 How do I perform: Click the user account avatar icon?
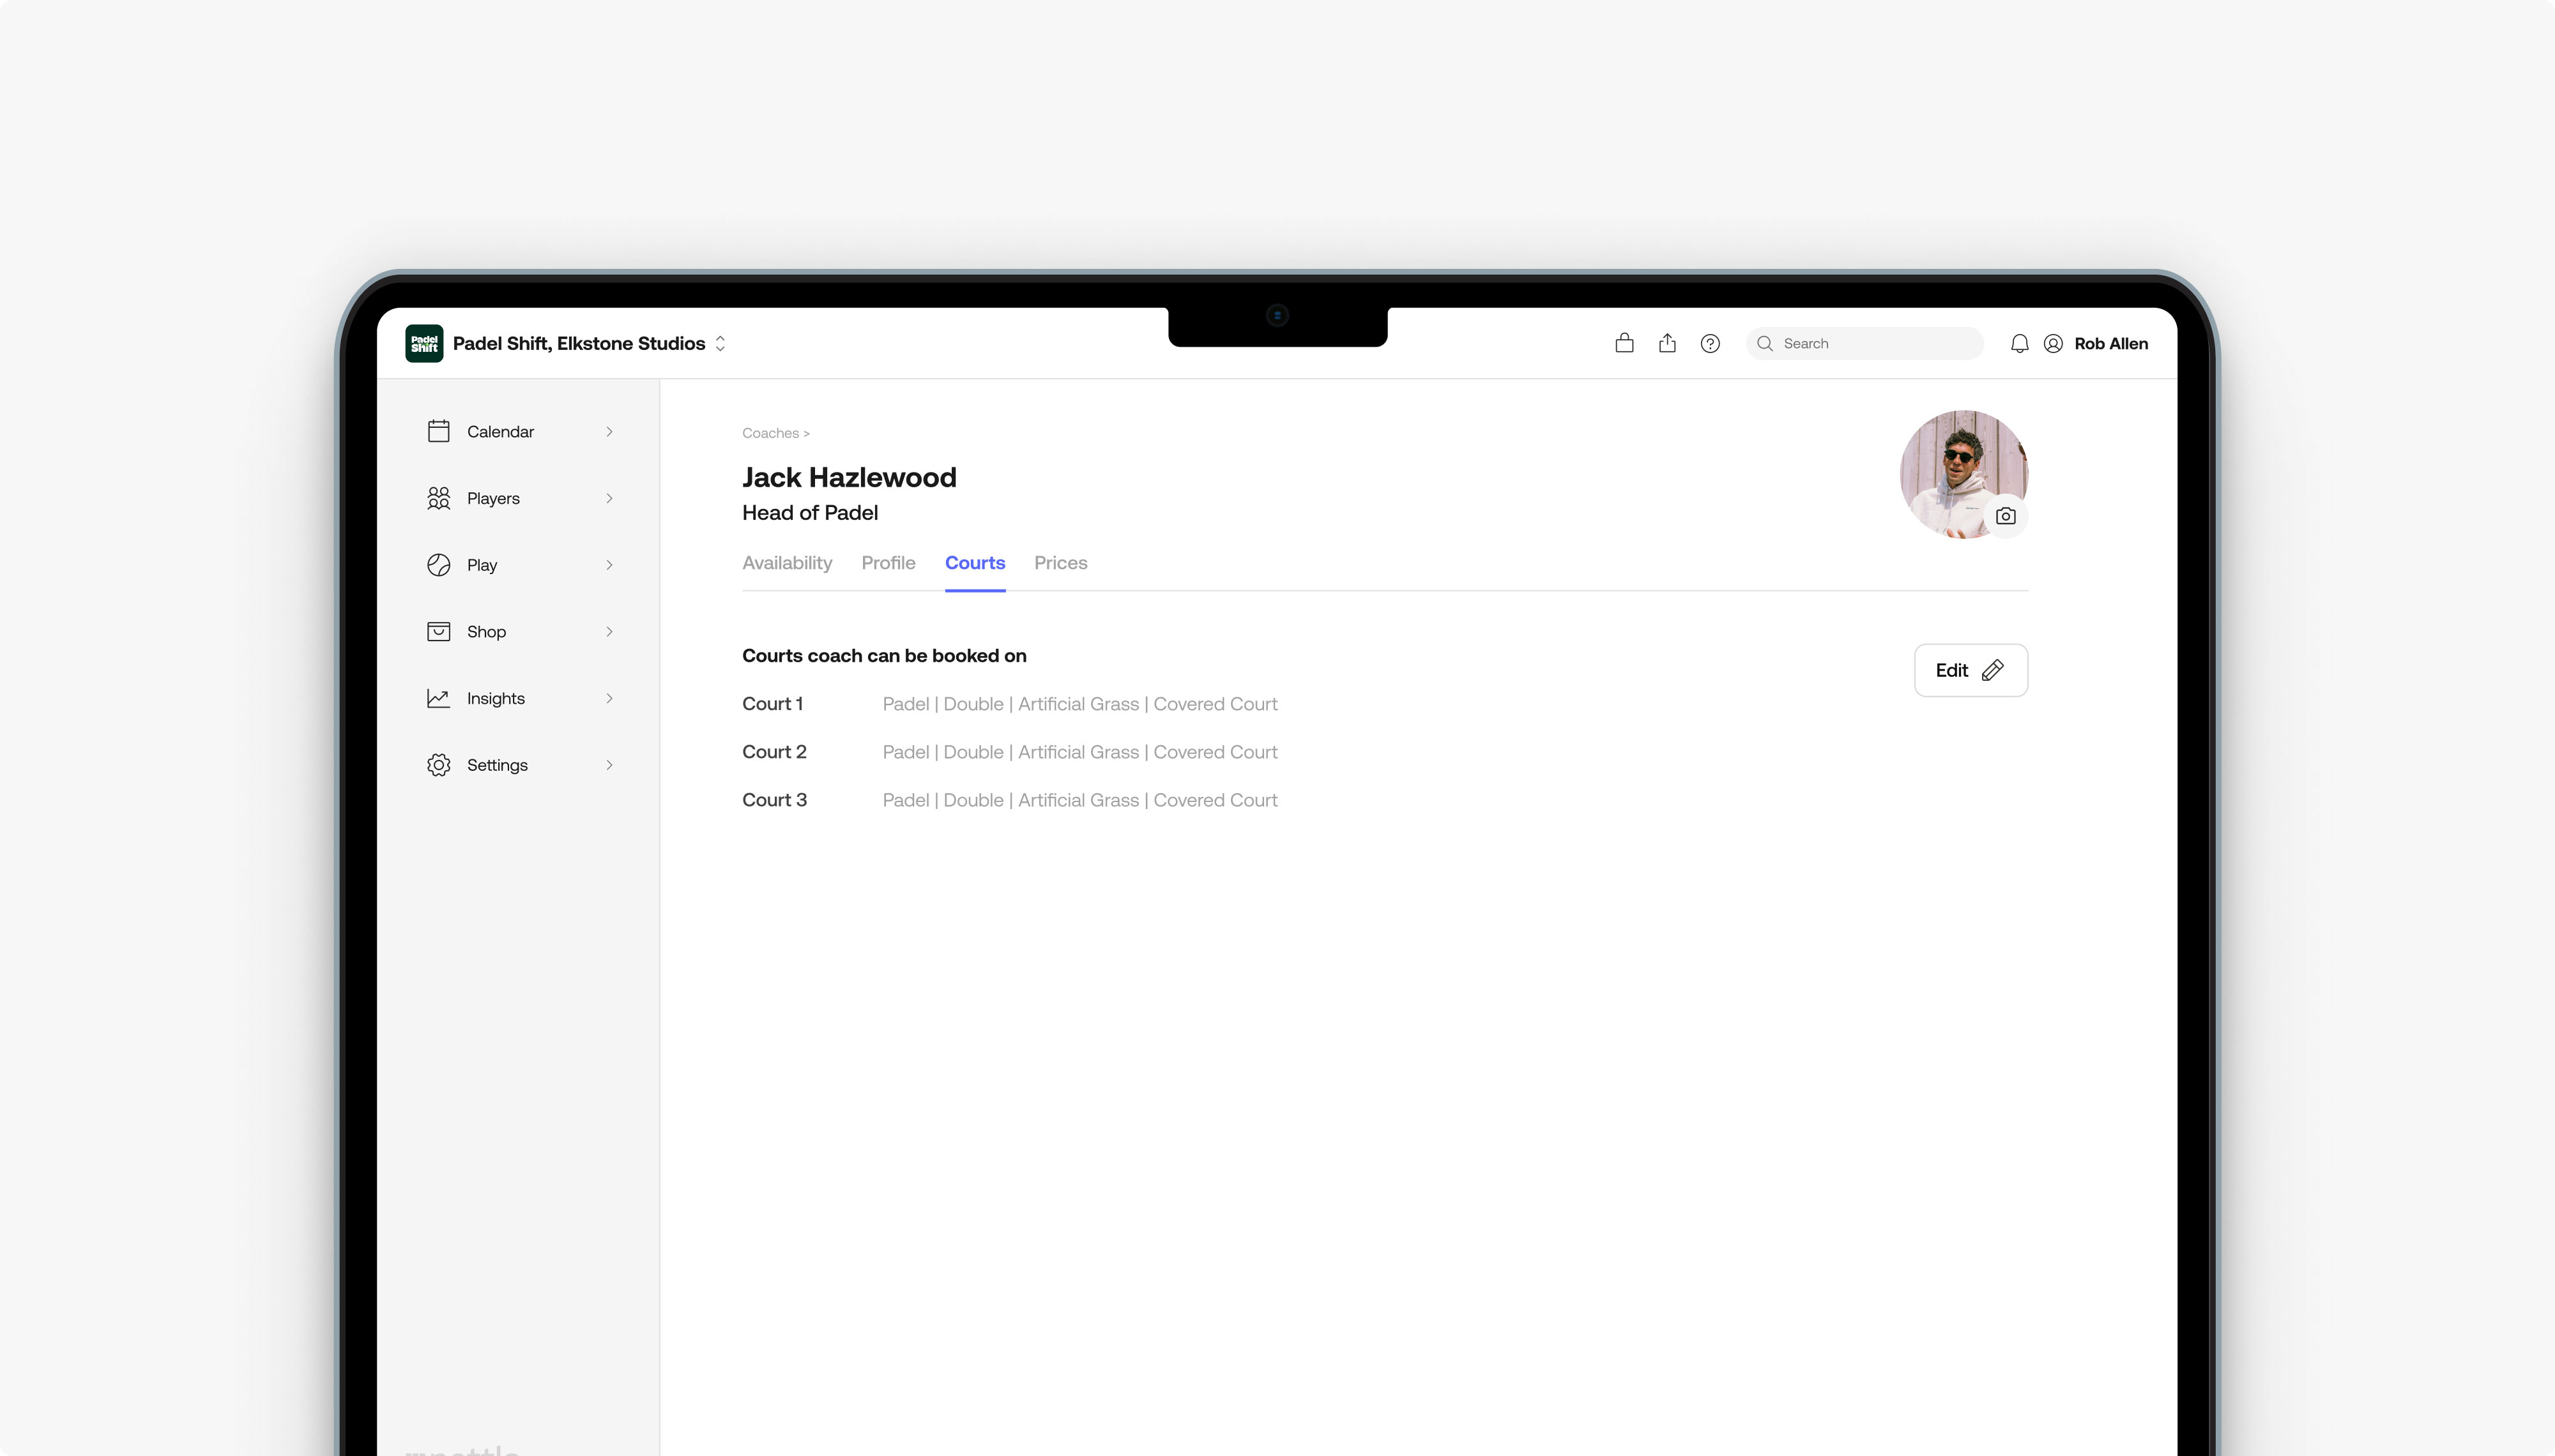(x=2053, y=343)
